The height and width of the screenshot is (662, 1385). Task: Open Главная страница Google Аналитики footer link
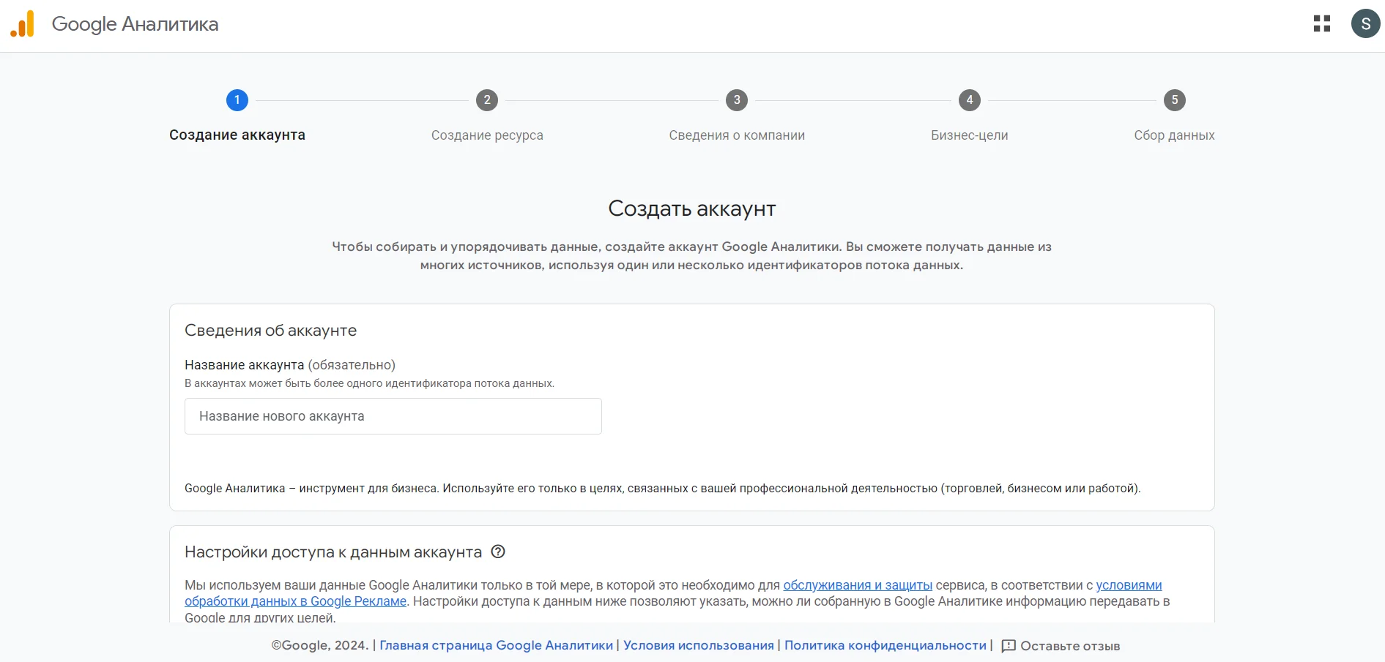(x=496, y=645)
